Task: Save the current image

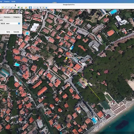Action: pyautogui.click(x=40, y=7)
